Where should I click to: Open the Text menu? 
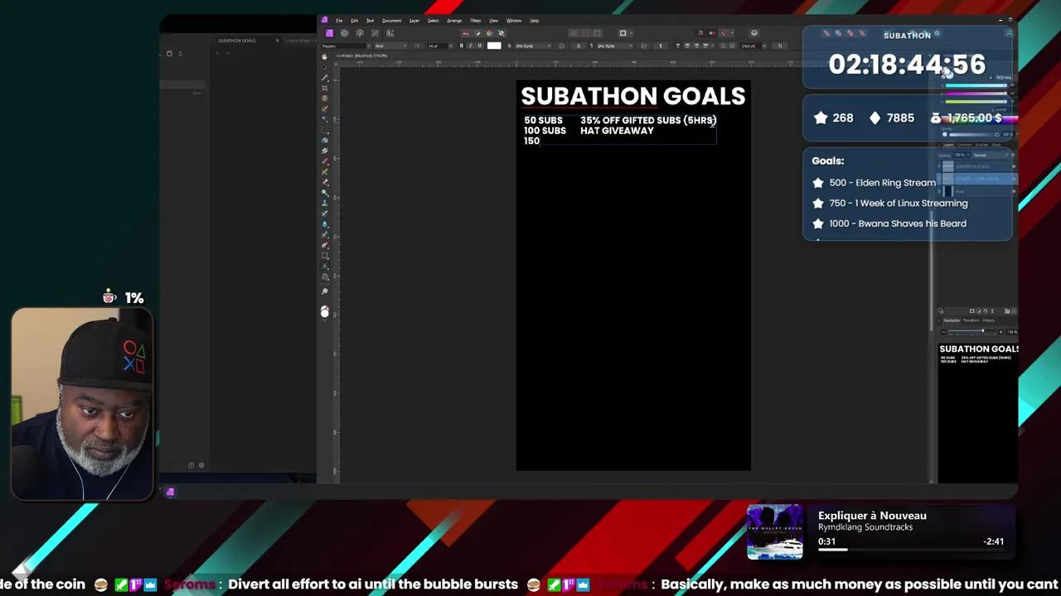[x=370, y=21]
